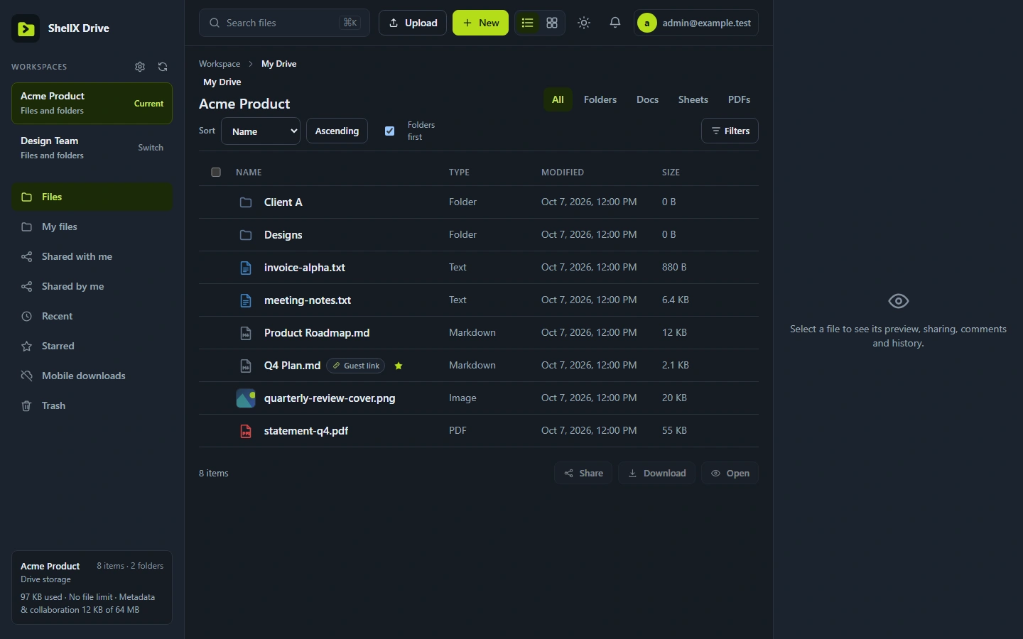
Task: Click the Share button
Action: 583,473
